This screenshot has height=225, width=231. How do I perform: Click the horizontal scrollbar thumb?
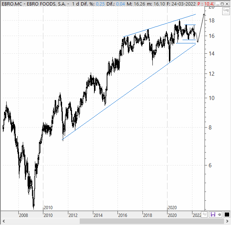coord(152,221)
